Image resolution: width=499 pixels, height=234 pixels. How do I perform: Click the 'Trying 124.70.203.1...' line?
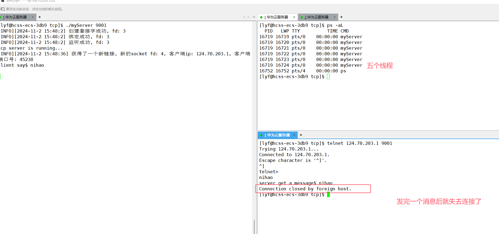(289, 149)
